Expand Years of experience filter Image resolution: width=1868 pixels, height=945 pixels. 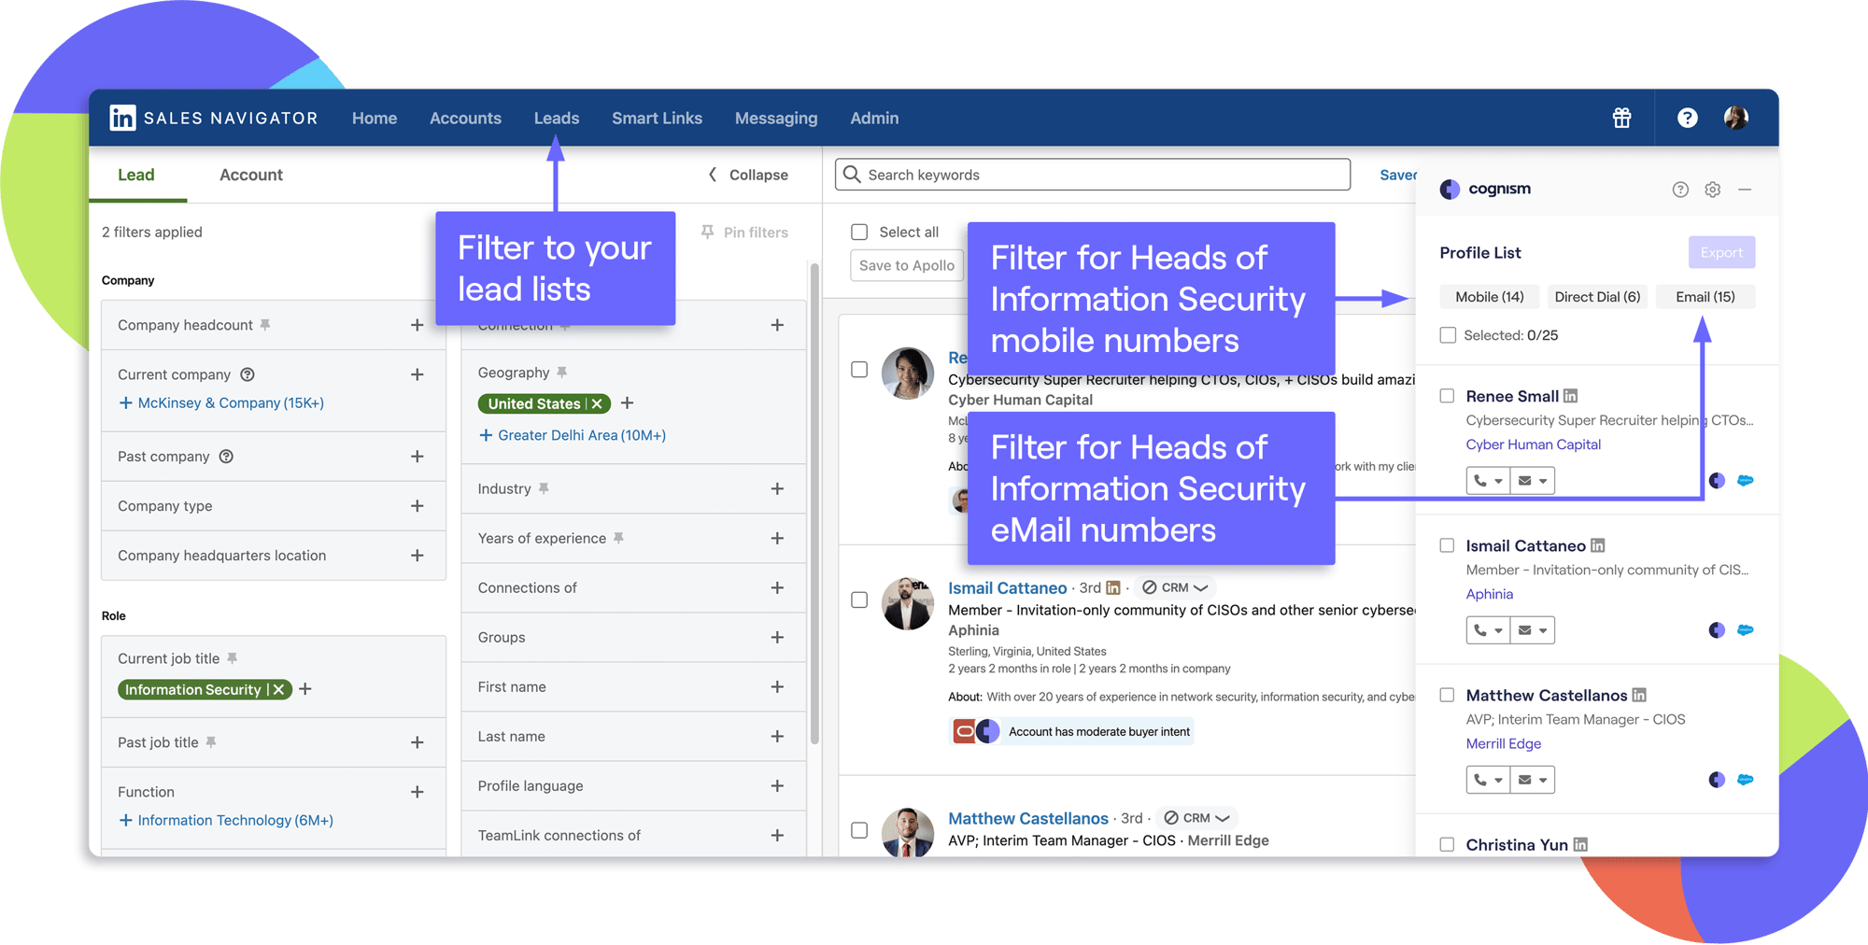777,538
